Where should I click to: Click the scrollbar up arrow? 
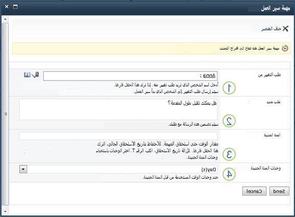click(x=6, y=19)
